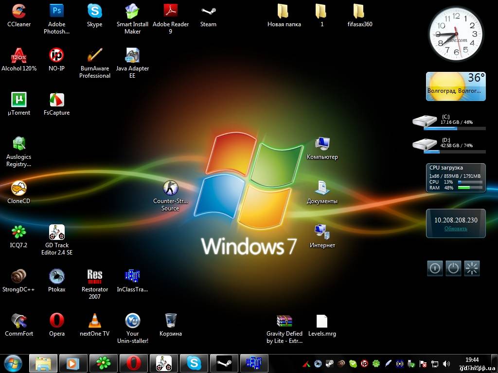Click the middle power standby button gadget

click(453, 268)
